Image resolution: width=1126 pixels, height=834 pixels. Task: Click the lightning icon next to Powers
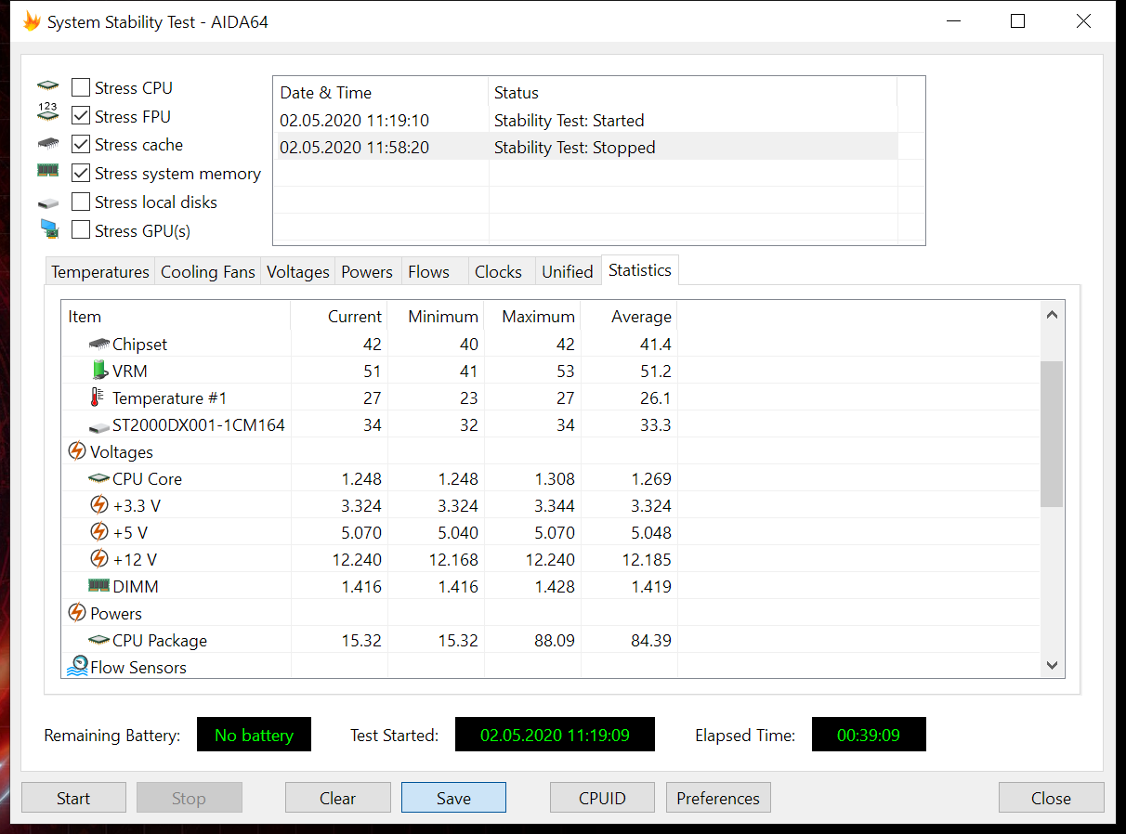(x=77, y=613)
